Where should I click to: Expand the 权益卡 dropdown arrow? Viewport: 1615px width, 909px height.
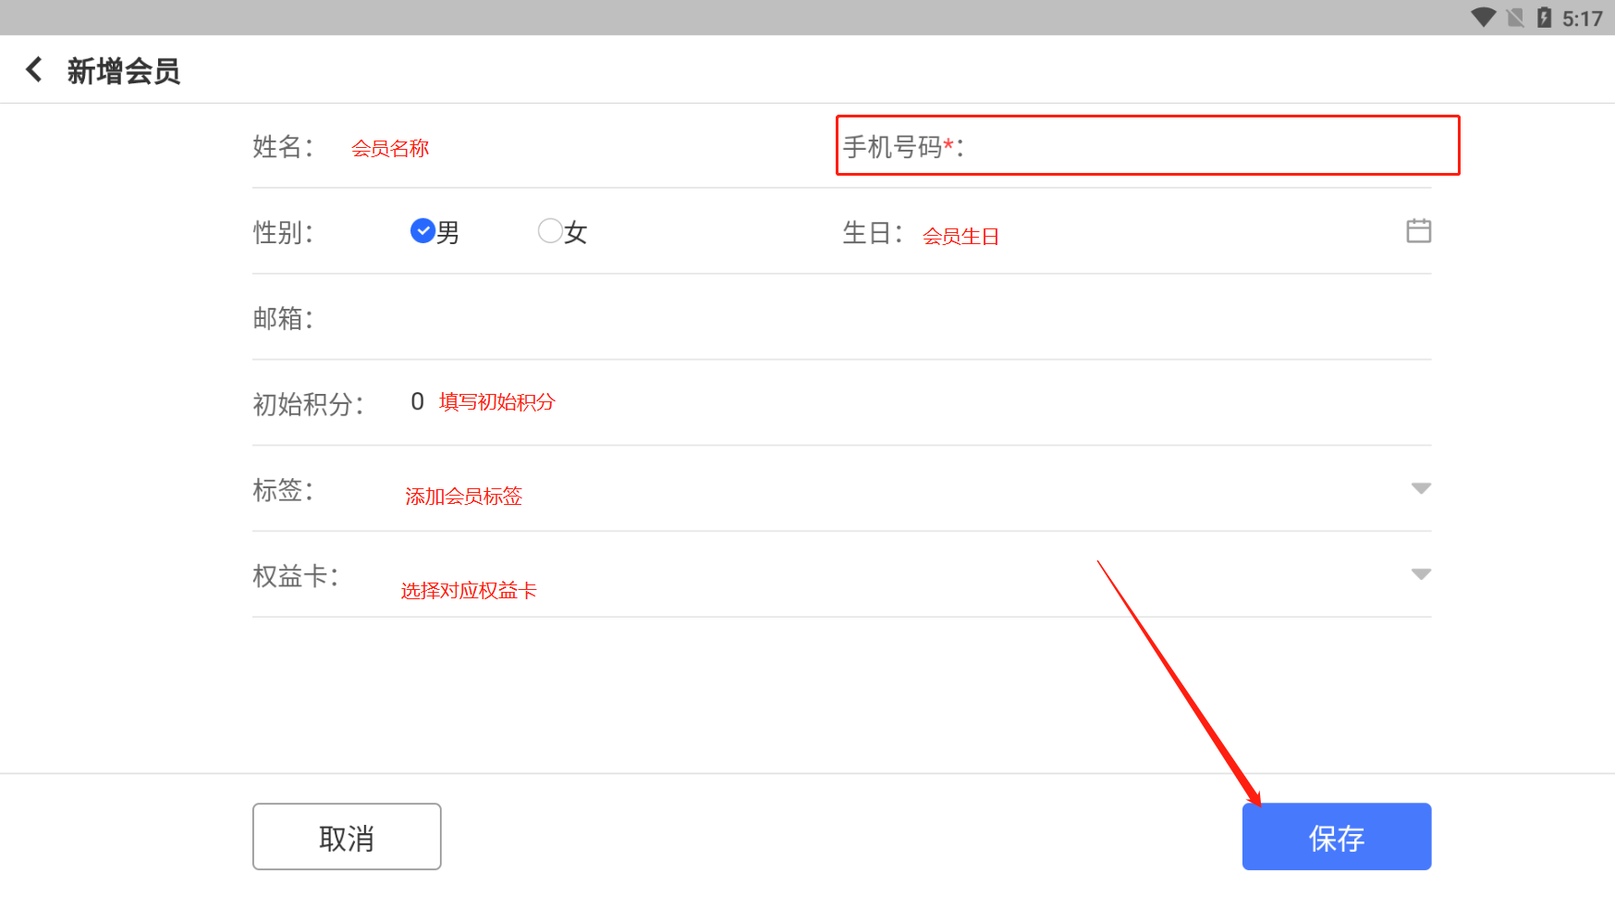(1421, 574)
